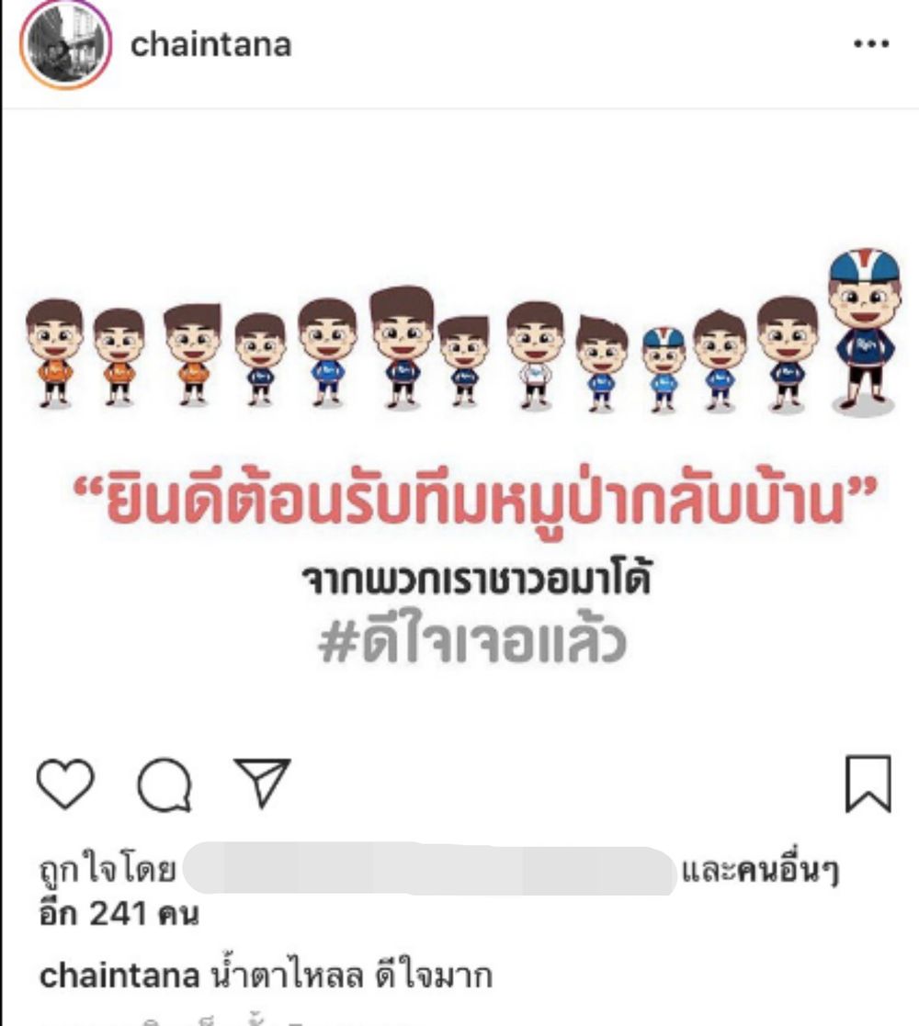The height and width of the screenshot is (1026, 919).
Task: Share post using paper plane icon
Action: coord(262,783)
